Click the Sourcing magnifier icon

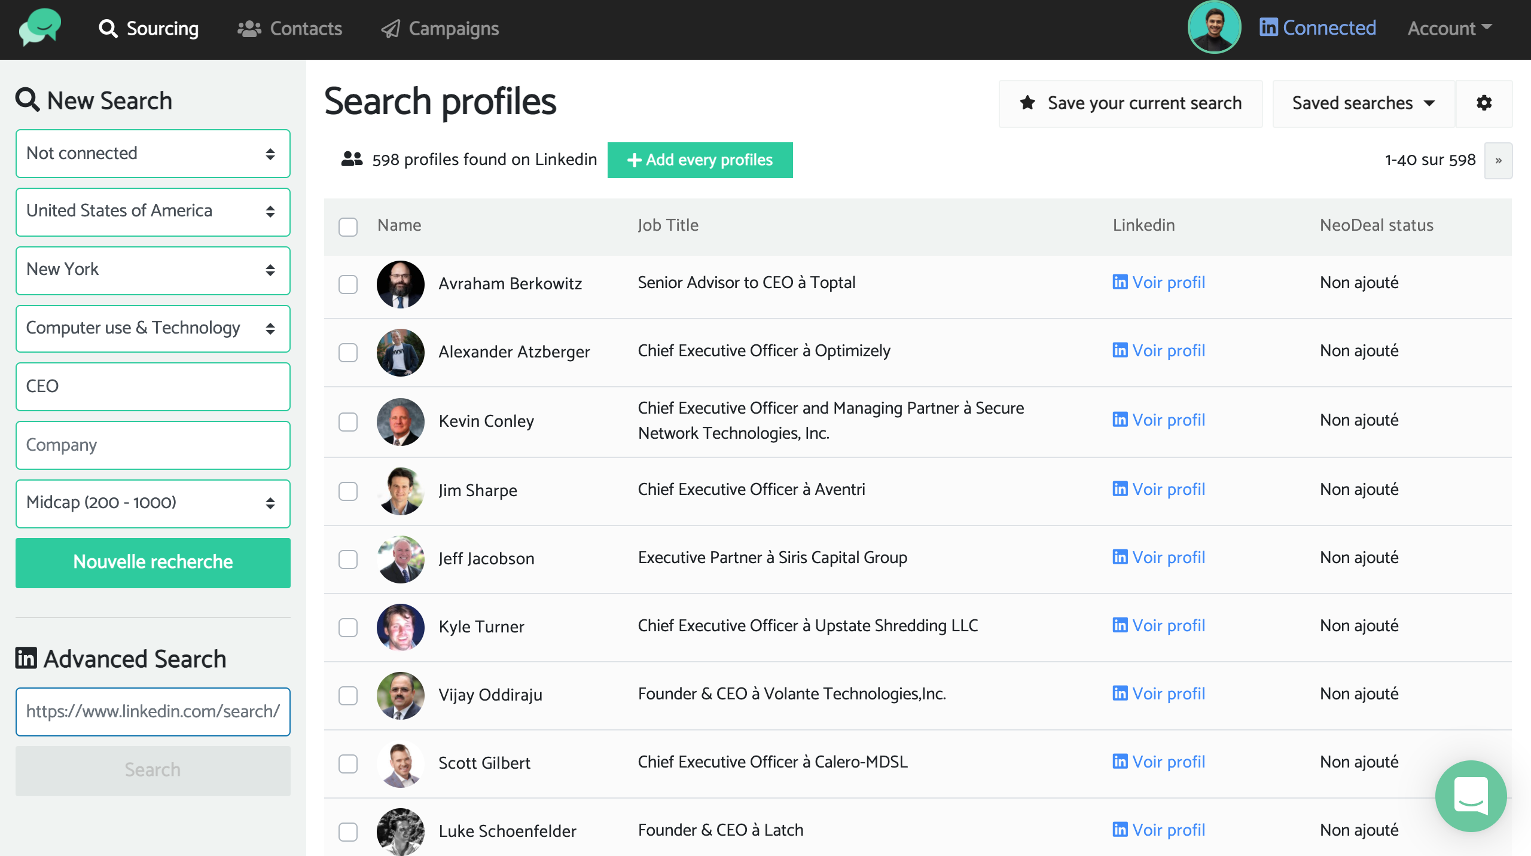coord(108,27)
